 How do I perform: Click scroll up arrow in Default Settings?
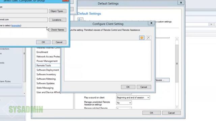177,39
